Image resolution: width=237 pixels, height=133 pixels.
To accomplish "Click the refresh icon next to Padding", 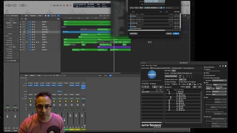I will [x=195, y=87].
